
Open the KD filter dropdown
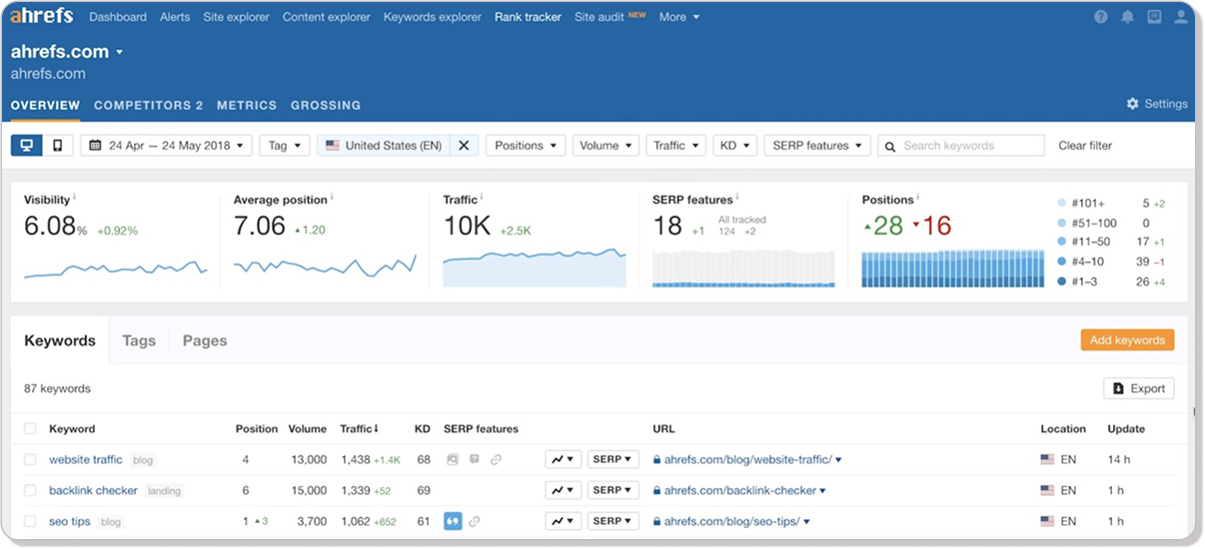(x=734, y=146)
